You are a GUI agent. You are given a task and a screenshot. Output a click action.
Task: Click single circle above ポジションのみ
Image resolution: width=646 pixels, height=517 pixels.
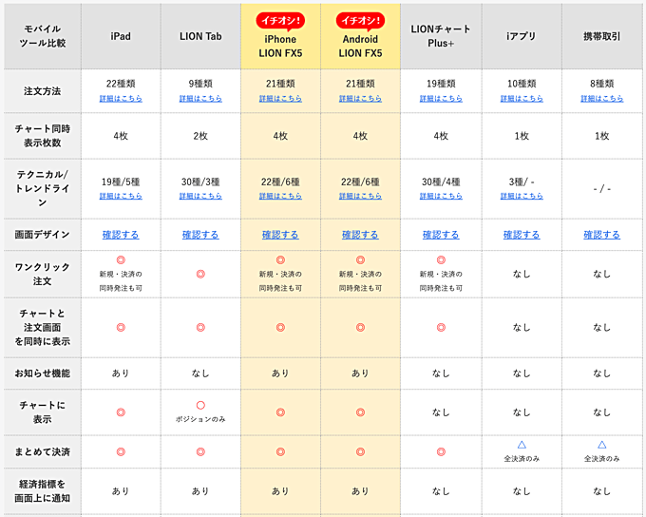coord(200,405)
